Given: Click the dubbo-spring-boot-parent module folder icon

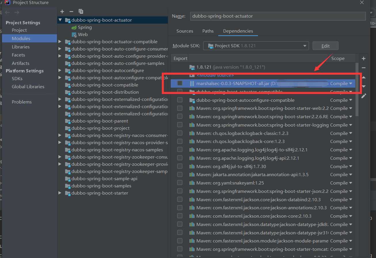Looking at the screenshot, I should coord(68,121).
